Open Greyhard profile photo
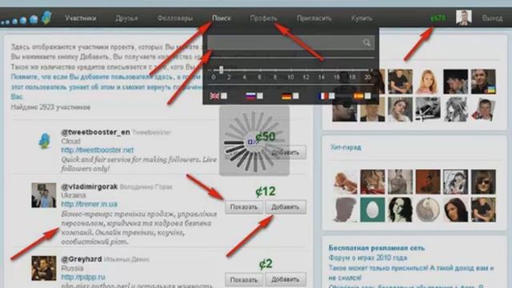 pyautogui.click(x=44, y=269)
